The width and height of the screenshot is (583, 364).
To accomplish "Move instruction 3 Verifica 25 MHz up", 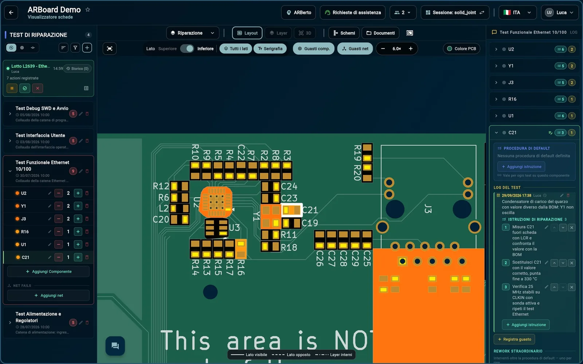I will tap(554, 287).
